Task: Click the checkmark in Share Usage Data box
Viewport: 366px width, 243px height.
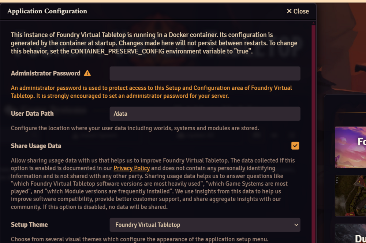Action: click(295, 146)
